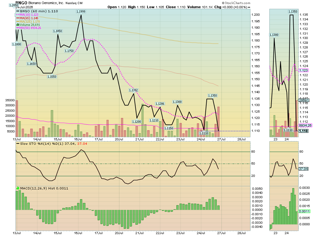
Task: Click the 1.1392 price label
Action: [x=133, y=90]
